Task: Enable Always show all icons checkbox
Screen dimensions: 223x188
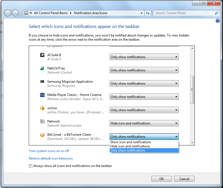Action: pos(30,166)
